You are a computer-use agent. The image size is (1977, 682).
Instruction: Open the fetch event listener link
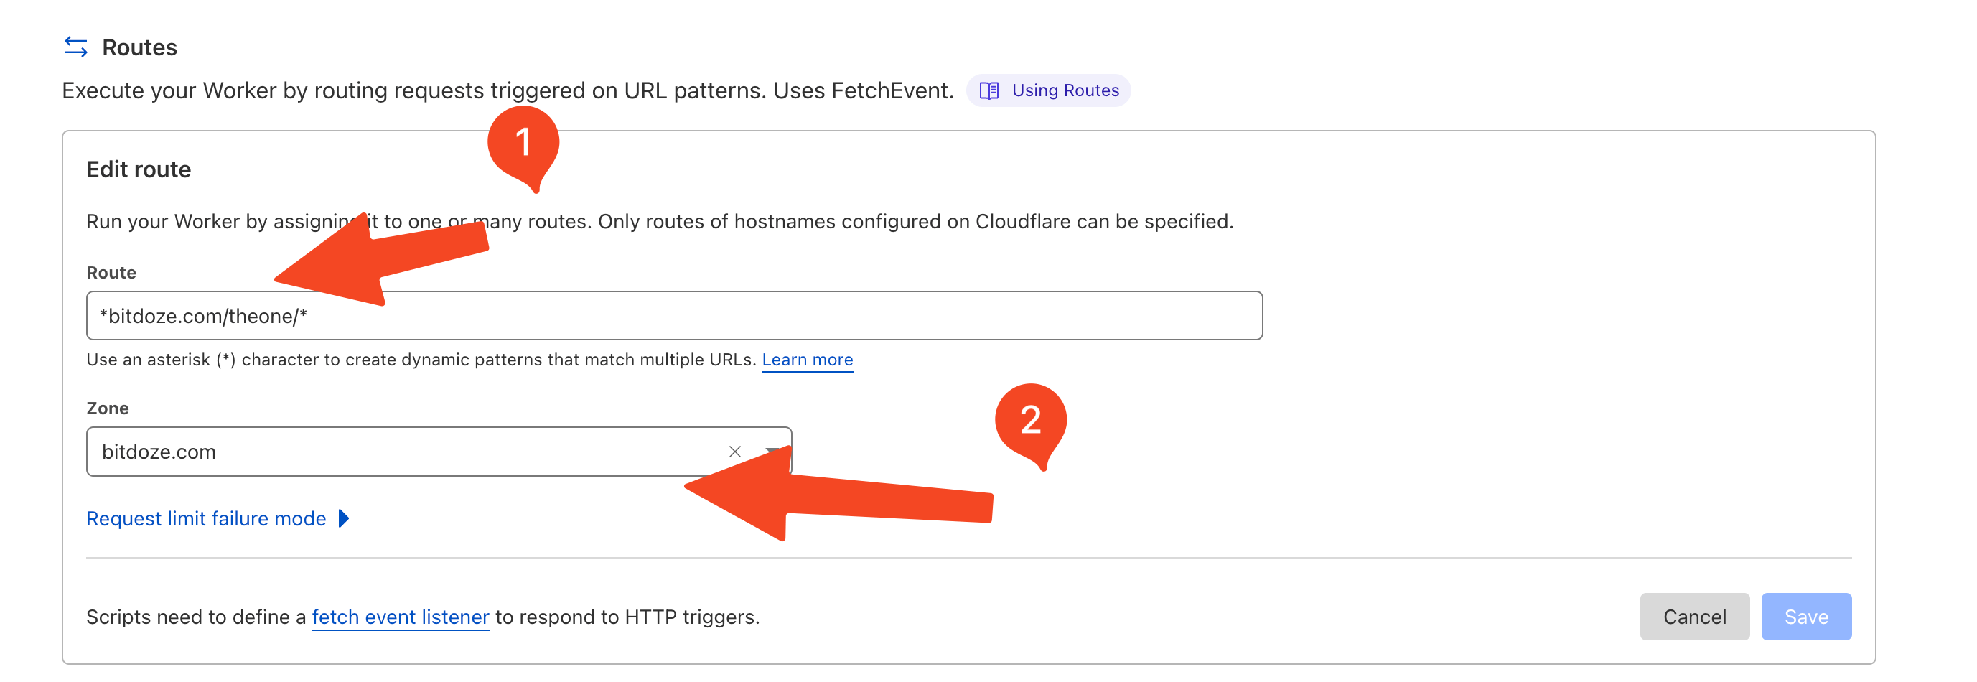click(400, 616)
